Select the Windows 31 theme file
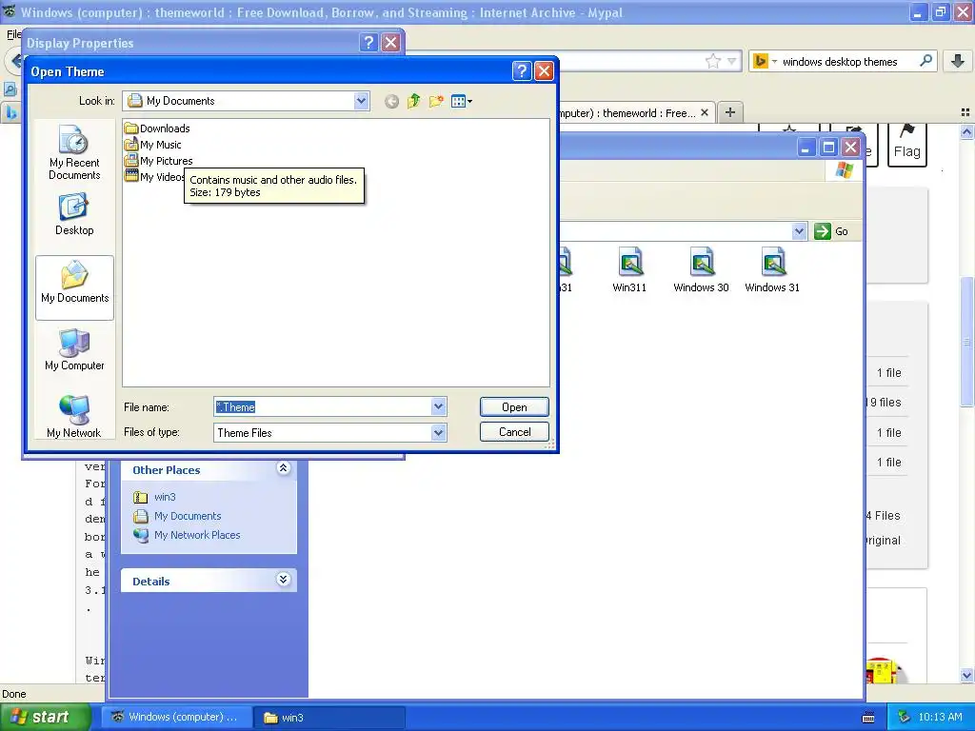 tap(772, 269)
